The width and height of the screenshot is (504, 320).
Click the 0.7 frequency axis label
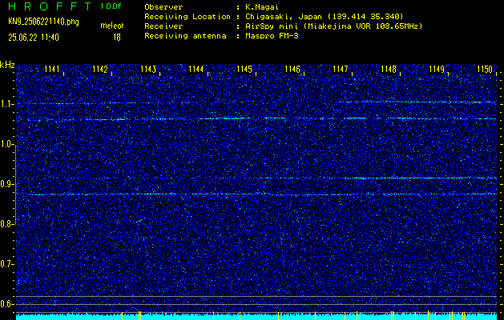pyautogui.click(x=6, y=264)
